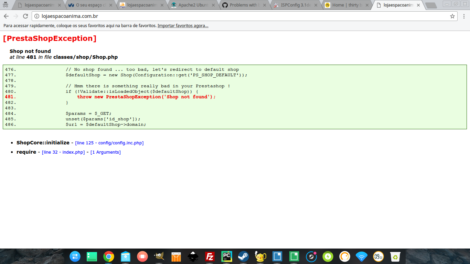470x264 pixels.
Task: Open the GitHub 'Problems with' tab
Action: point(243,5)
